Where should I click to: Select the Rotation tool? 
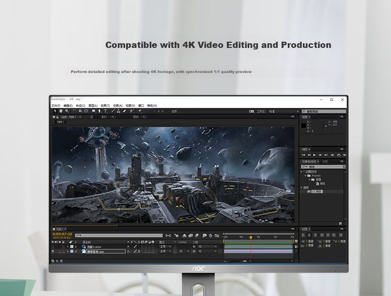(x=74, y=111)
